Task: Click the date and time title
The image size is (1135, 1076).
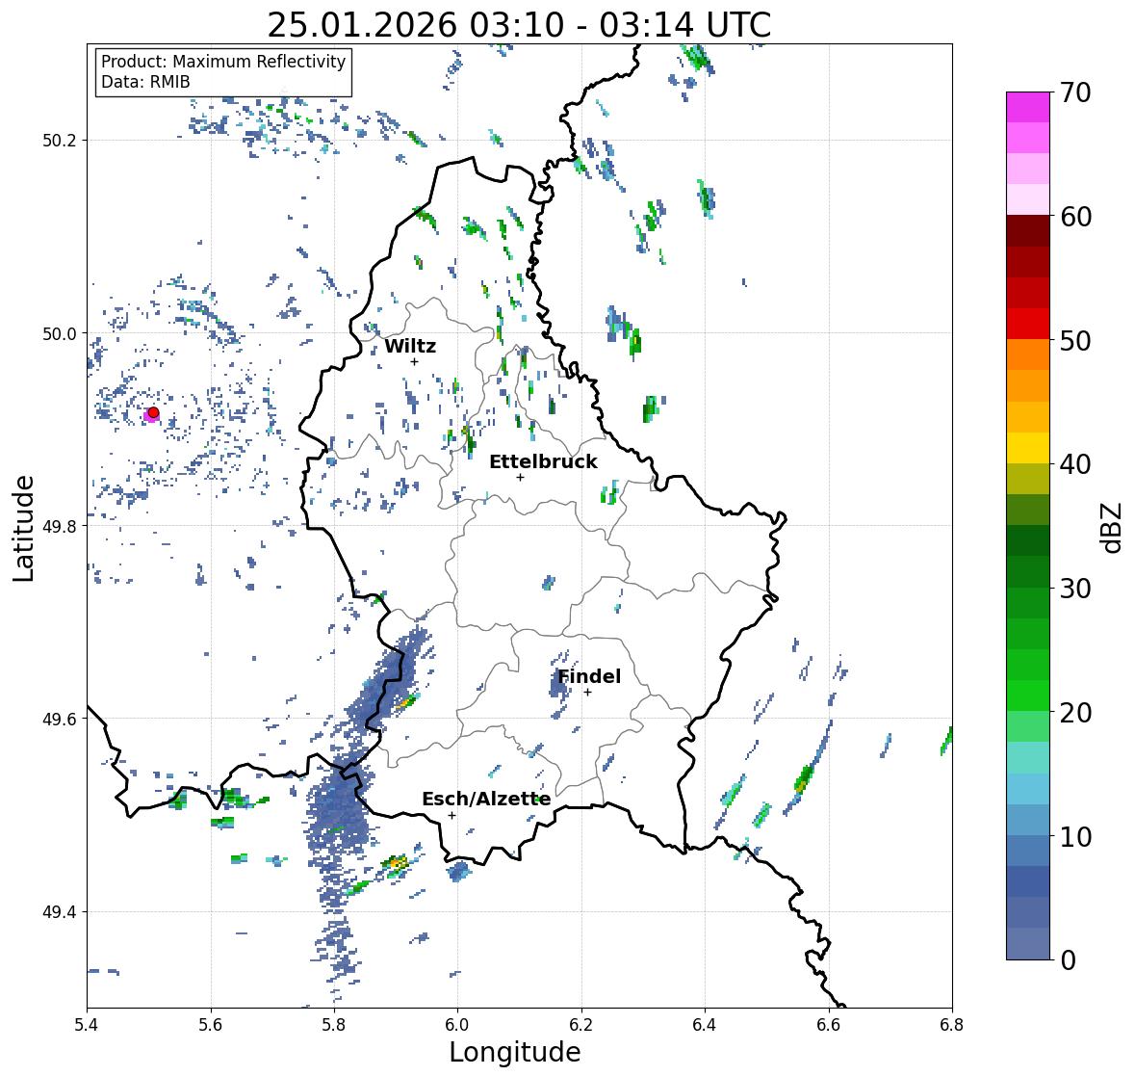Action: point(519,25)
